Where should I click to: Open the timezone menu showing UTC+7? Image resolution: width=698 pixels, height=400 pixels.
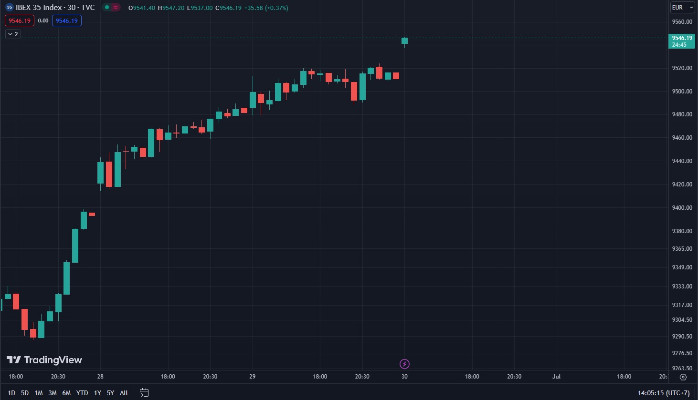(x=664, y=393)
